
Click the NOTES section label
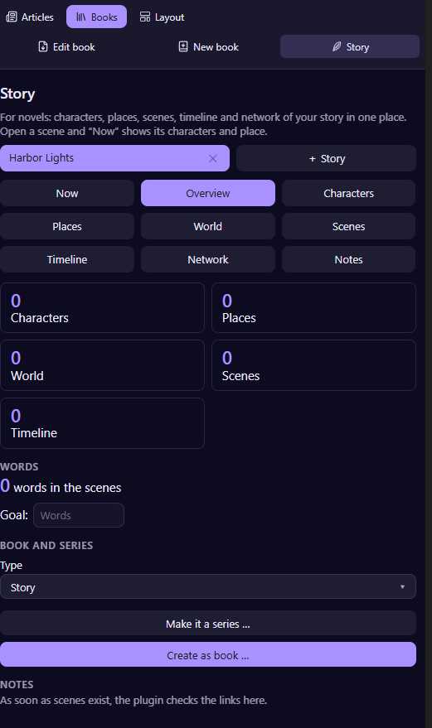tap(17, 684)
